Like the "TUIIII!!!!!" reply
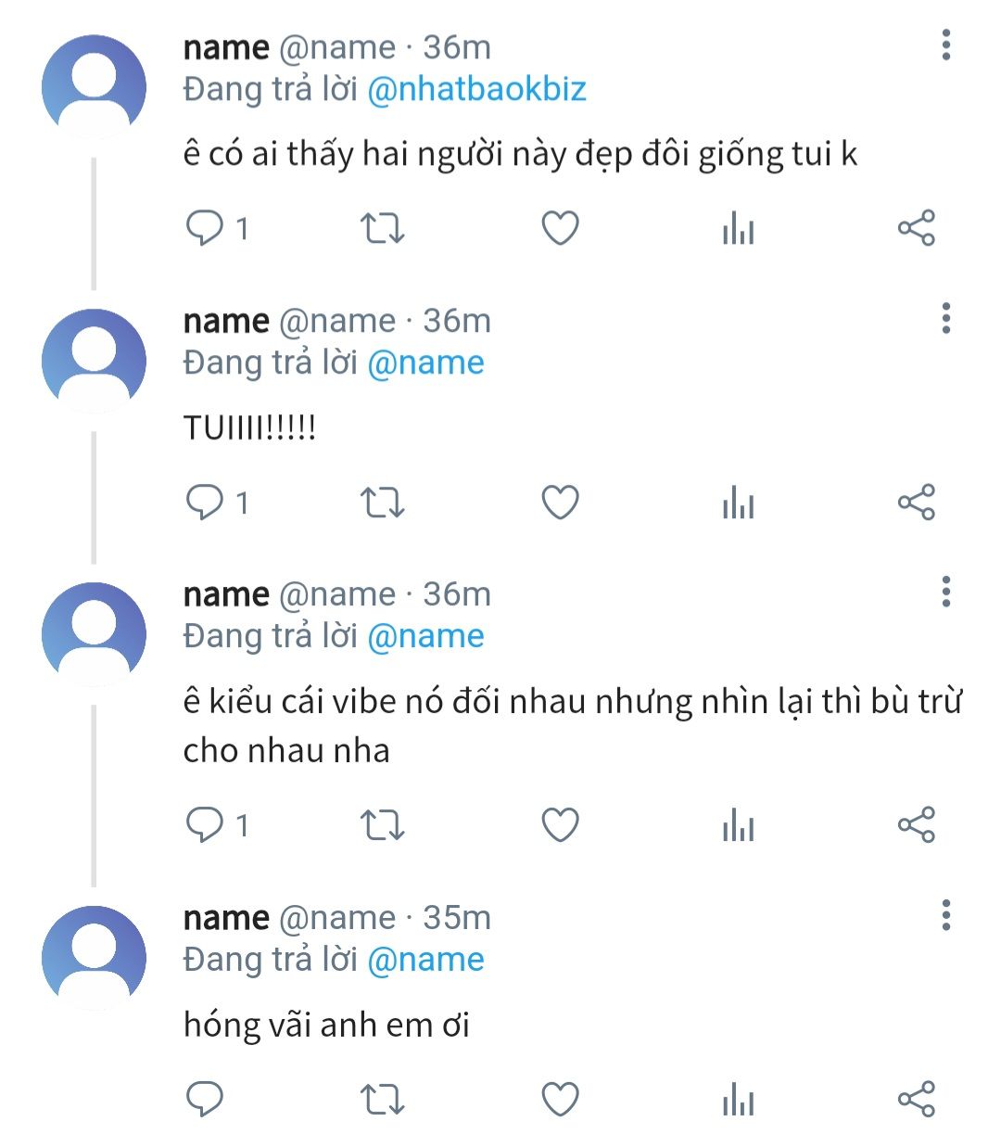Viewport: 1001px width, 1134px height. coord(560,503)
